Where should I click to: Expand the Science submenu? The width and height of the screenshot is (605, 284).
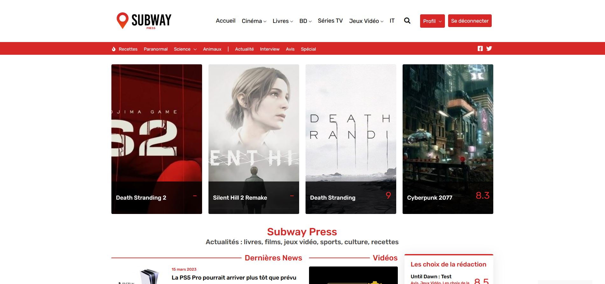(185, 49)
